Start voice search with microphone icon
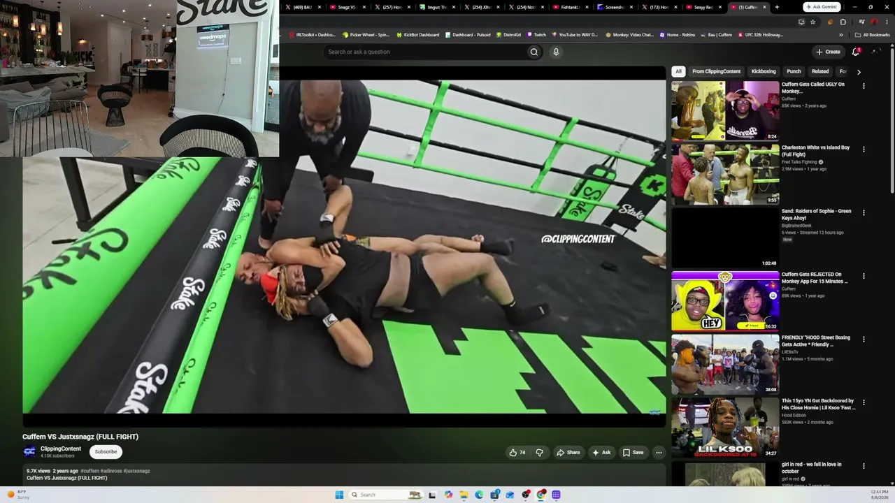This screenshot has width=895, height=503. point(556,52)
